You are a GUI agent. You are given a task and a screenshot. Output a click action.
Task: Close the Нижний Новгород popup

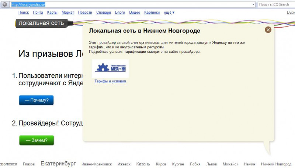click(268, 30)
